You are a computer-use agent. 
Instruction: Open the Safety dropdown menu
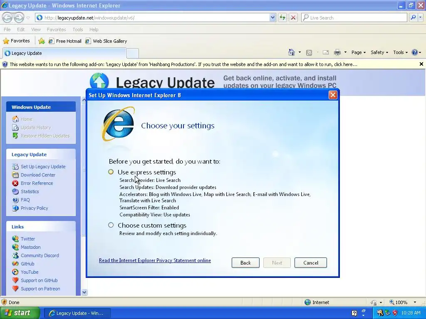click(x=379, y=52)
